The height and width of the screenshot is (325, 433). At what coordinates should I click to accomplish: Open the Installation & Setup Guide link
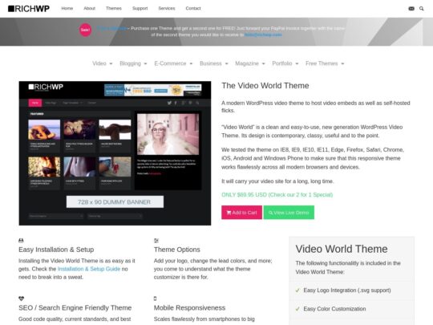[89, 269]
